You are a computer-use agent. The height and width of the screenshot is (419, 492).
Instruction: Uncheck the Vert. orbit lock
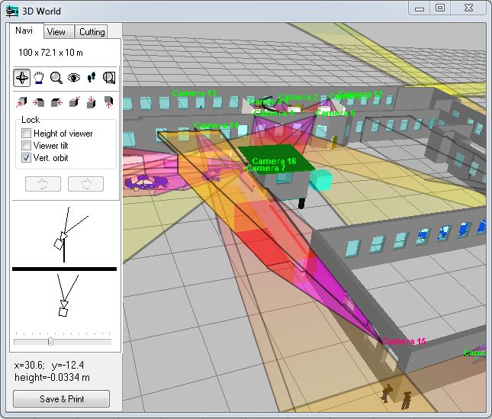click(27, 158)
